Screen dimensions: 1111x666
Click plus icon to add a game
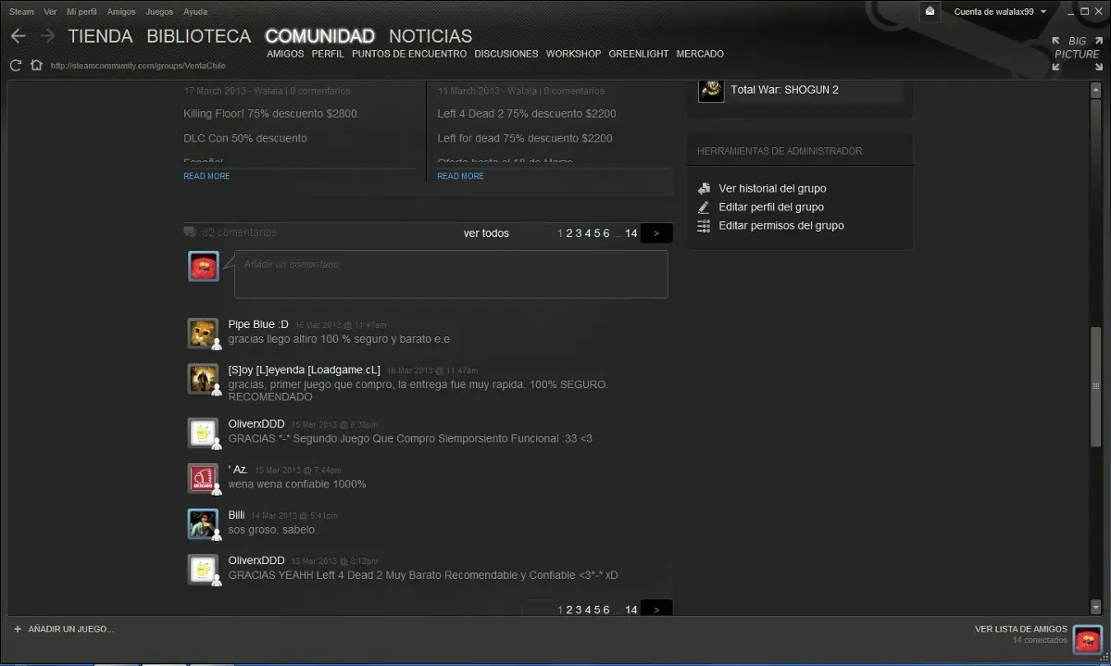[x=17, y=629]
